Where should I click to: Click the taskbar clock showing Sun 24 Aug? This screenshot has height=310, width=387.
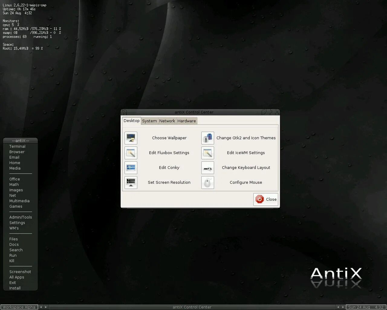tap(366, 307)
